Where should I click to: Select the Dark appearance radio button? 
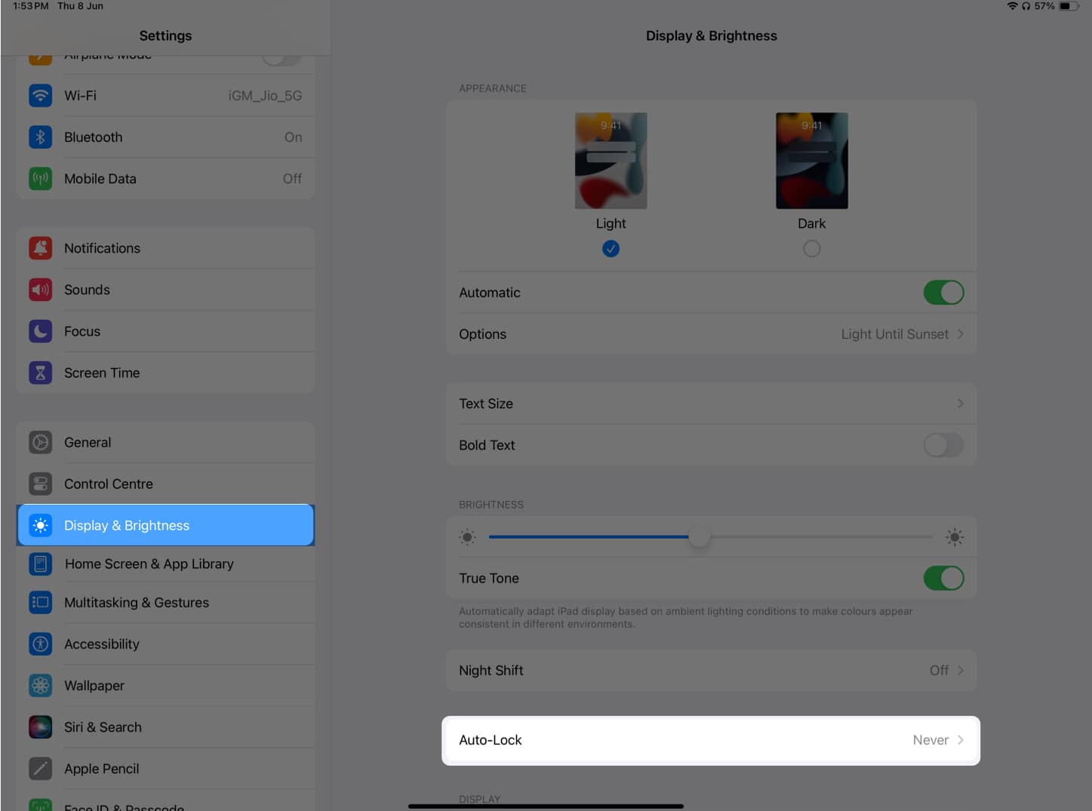(x=811, y=248)
